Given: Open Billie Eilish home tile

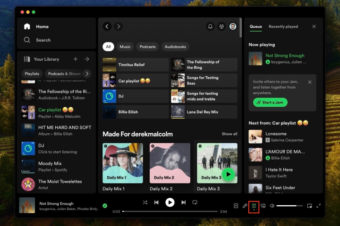Looking at the screenshot, I should (x=136, y=112).
